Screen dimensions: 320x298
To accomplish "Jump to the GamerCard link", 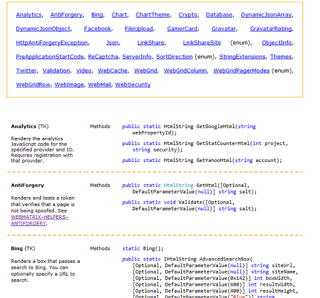I will pos(182,28).
